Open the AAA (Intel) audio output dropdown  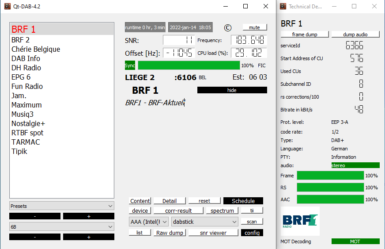[148, 222]
